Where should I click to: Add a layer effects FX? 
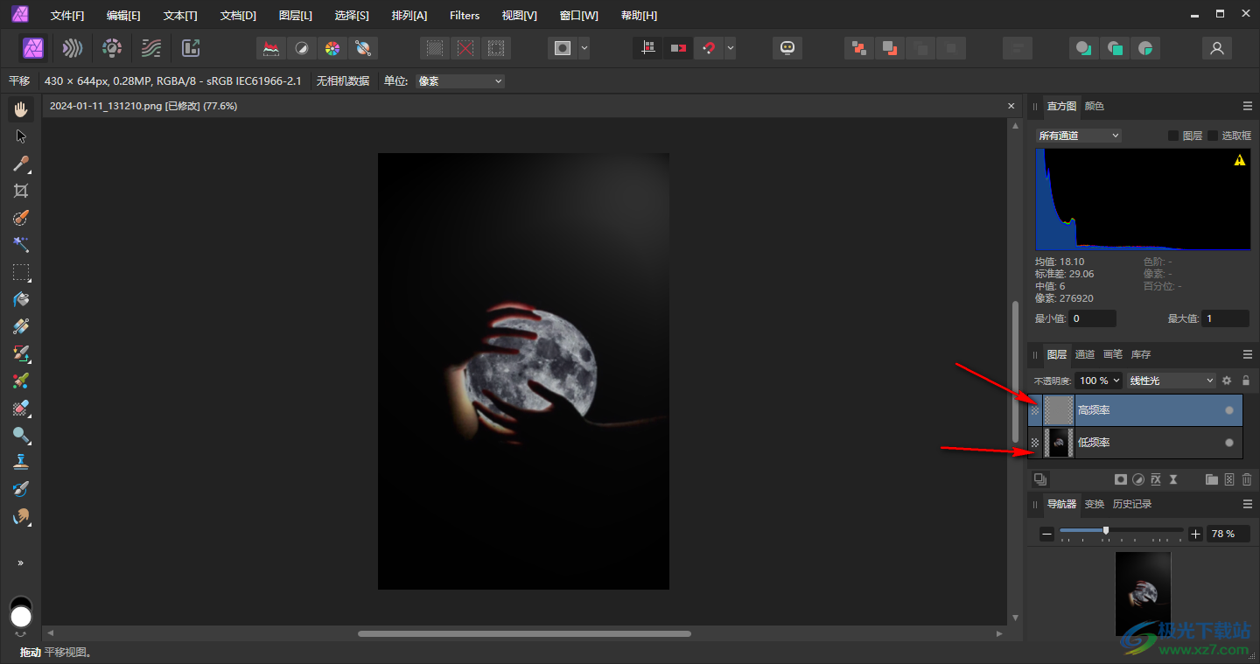click(1156, 479)
